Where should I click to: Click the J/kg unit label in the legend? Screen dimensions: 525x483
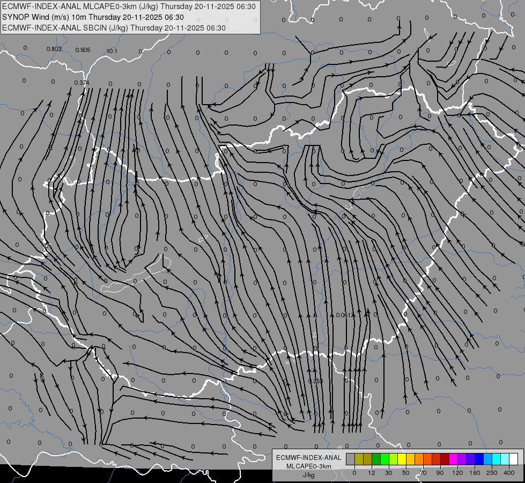pos(308,475)
